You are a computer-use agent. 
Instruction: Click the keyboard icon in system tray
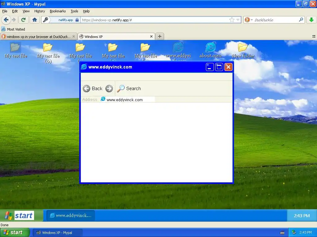282,233
